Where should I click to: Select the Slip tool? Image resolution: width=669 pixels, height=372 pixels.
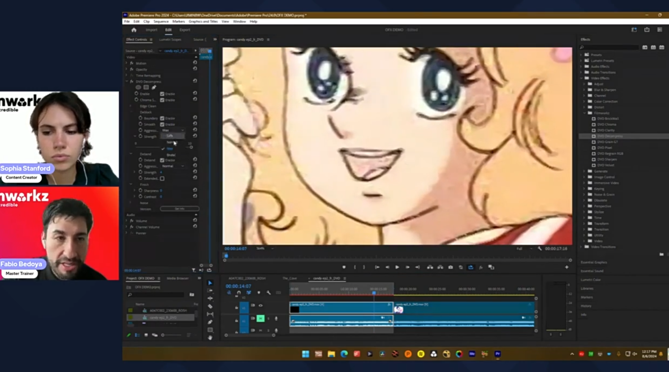click(210, 314)
